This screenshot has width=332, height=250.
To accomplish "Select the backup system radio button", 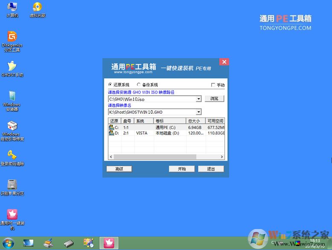I will click(x=139, y=85).
